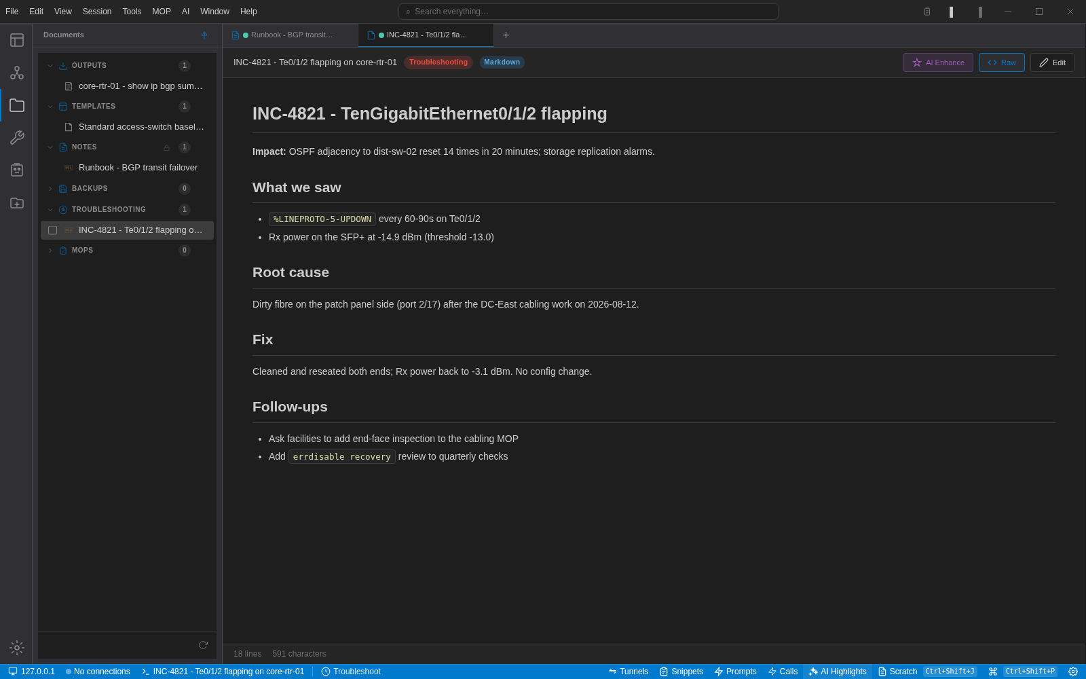The height and width of the screenshot is (679, 1086).
Task: Collapse the OUTPUTS section
Action: [x=50, y=66]
